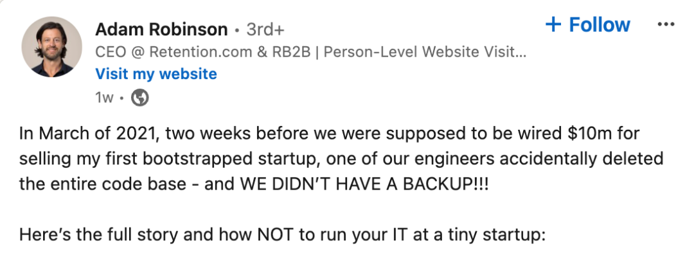Click the line starting Here's the full story

coord(282,235)
